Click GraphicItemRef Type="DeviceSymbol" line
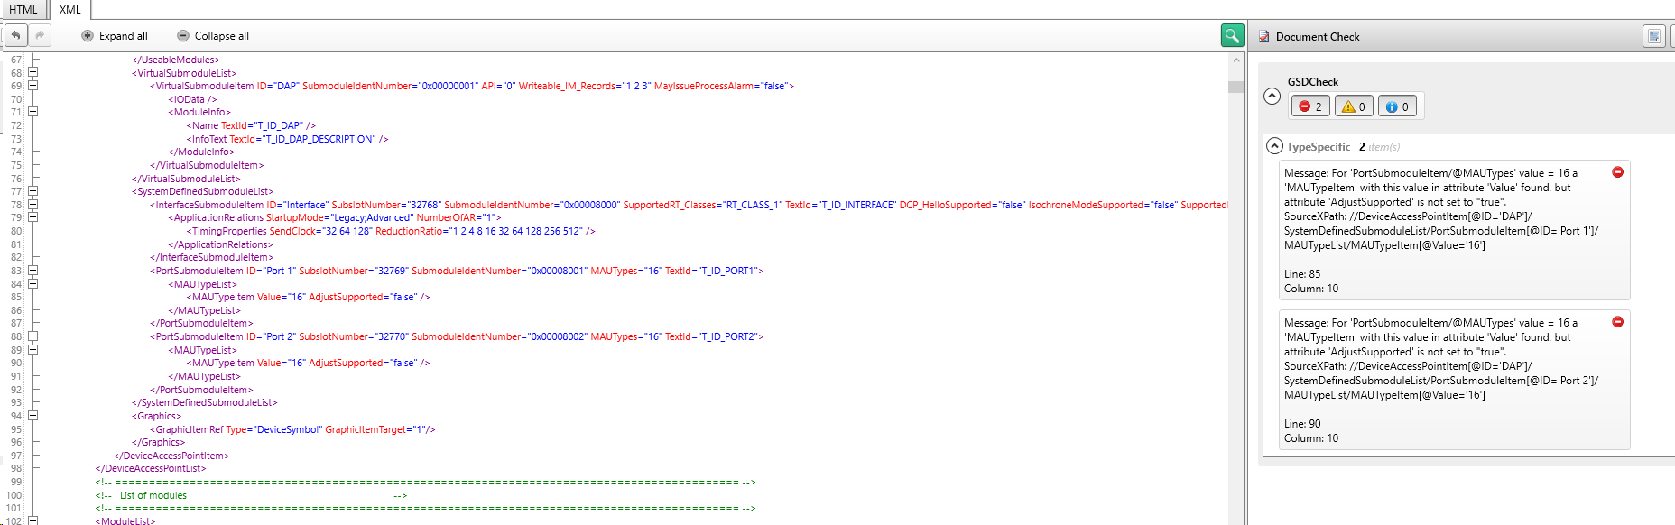The height and width of the screenshot is (525, 1675). [292, 429]
